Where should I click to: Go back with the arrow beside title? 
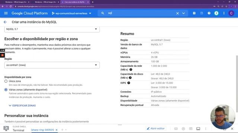pyautogui.click(x=5, y=22)
